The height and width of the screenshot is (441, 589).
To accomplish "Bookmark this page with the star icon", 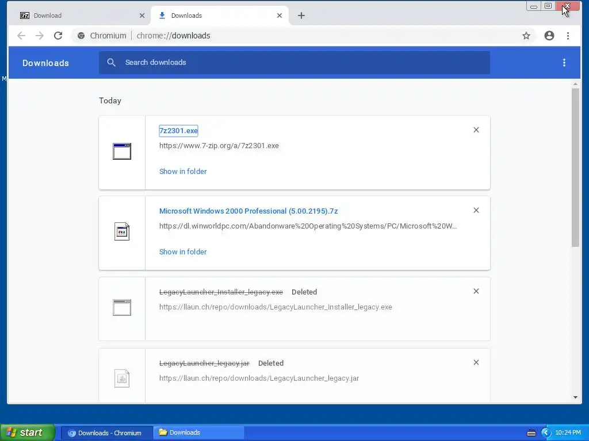I will point(526,36).
